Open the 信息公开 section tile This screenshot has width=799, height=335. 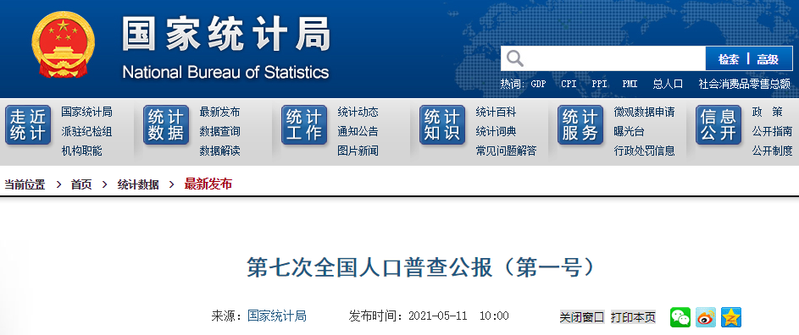coord(719,125)
